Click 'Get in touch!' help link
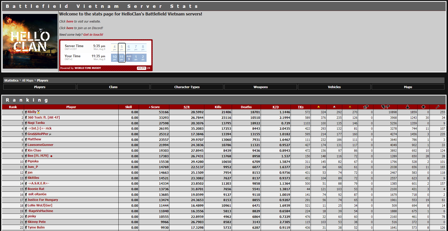 tap(93, 35)
